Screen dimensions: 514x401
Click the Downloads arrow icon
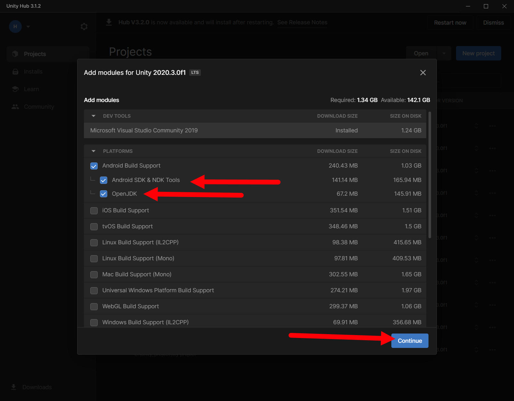point(13,387)
